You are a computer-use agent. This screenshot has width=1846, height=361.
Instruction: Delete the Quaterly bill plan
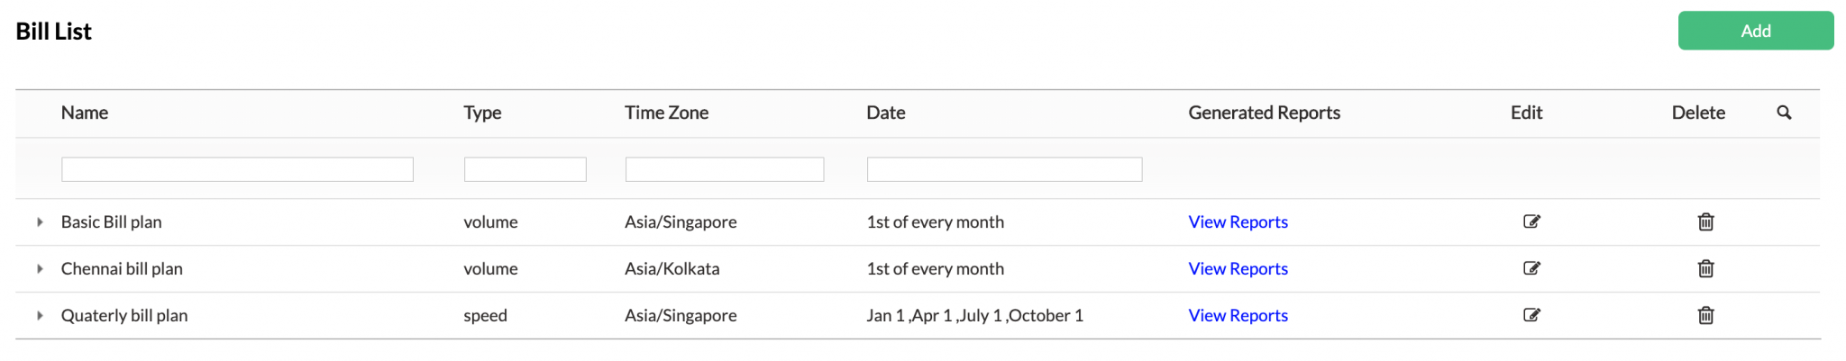[1705, 315]
